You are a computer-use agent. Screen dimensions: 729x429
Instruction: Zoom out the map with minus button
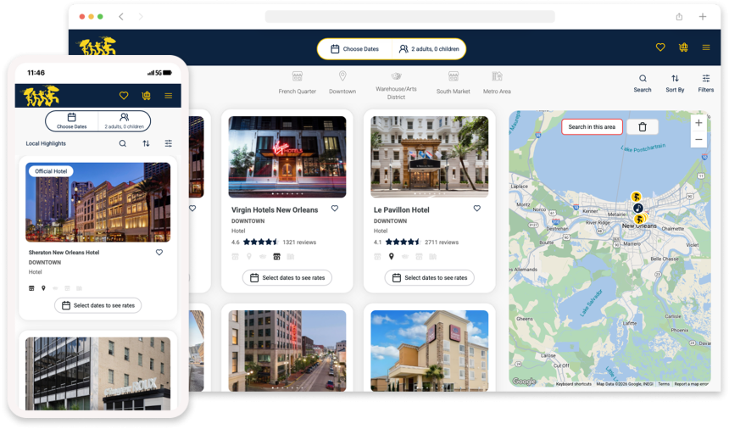[698, 140]
